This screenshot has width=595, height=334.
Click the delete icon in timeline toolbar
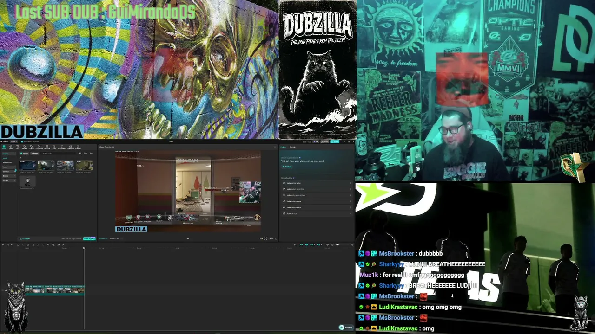tap(43, 244)
